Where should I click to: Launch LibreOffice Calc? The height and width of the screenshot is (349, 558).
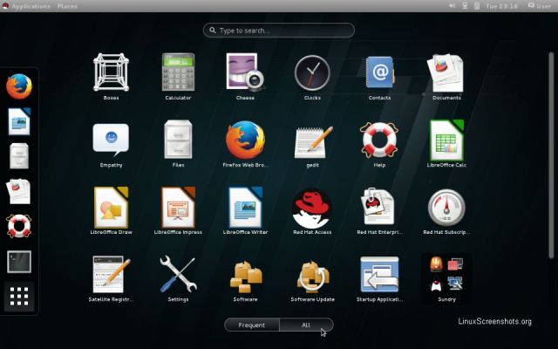coord(446,140)
